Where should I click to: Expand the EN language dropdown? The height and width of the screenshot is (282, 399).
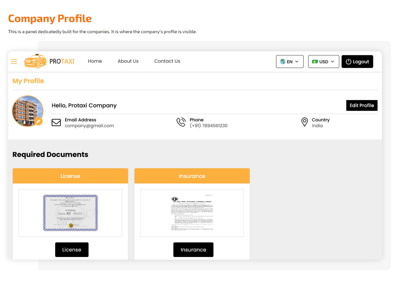coord(290,61)
